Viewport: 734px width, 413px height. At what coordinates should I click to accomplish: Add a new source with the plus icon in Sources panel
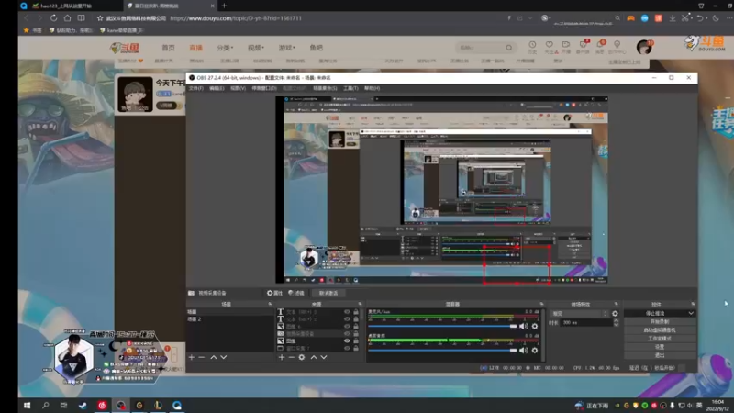[282, 357]
